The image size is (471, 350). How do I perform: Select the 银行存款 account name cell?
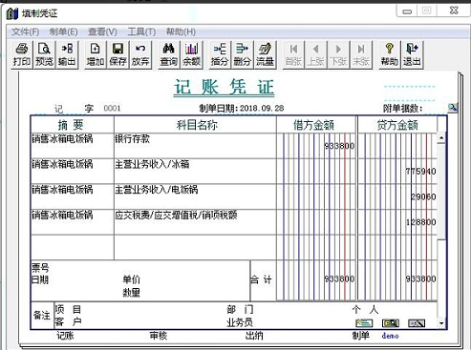tap(195, 146)
